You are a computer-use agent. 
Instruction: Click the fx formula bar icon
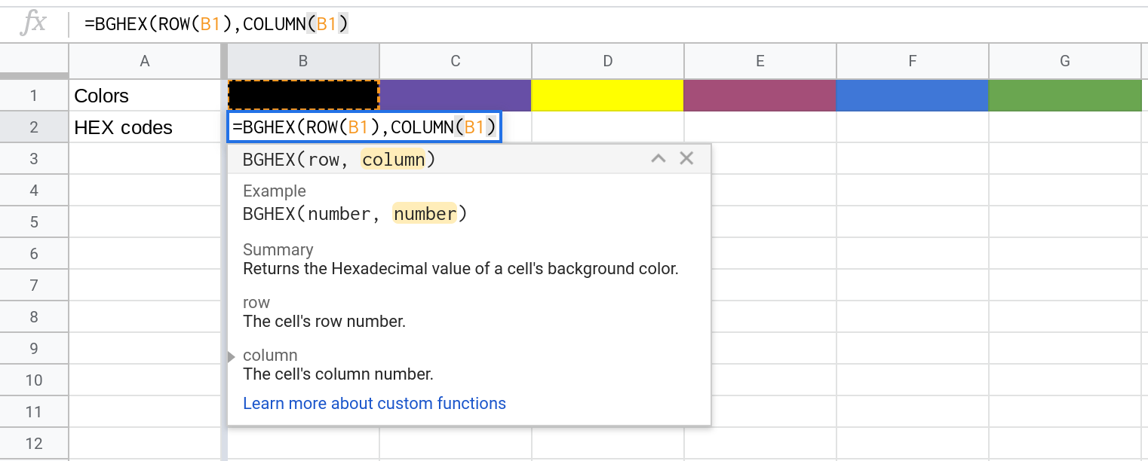[35, 24]
